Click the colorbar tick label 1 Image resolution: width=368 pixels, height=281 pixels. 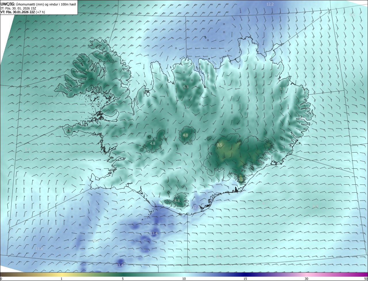[x=62, y=279]
